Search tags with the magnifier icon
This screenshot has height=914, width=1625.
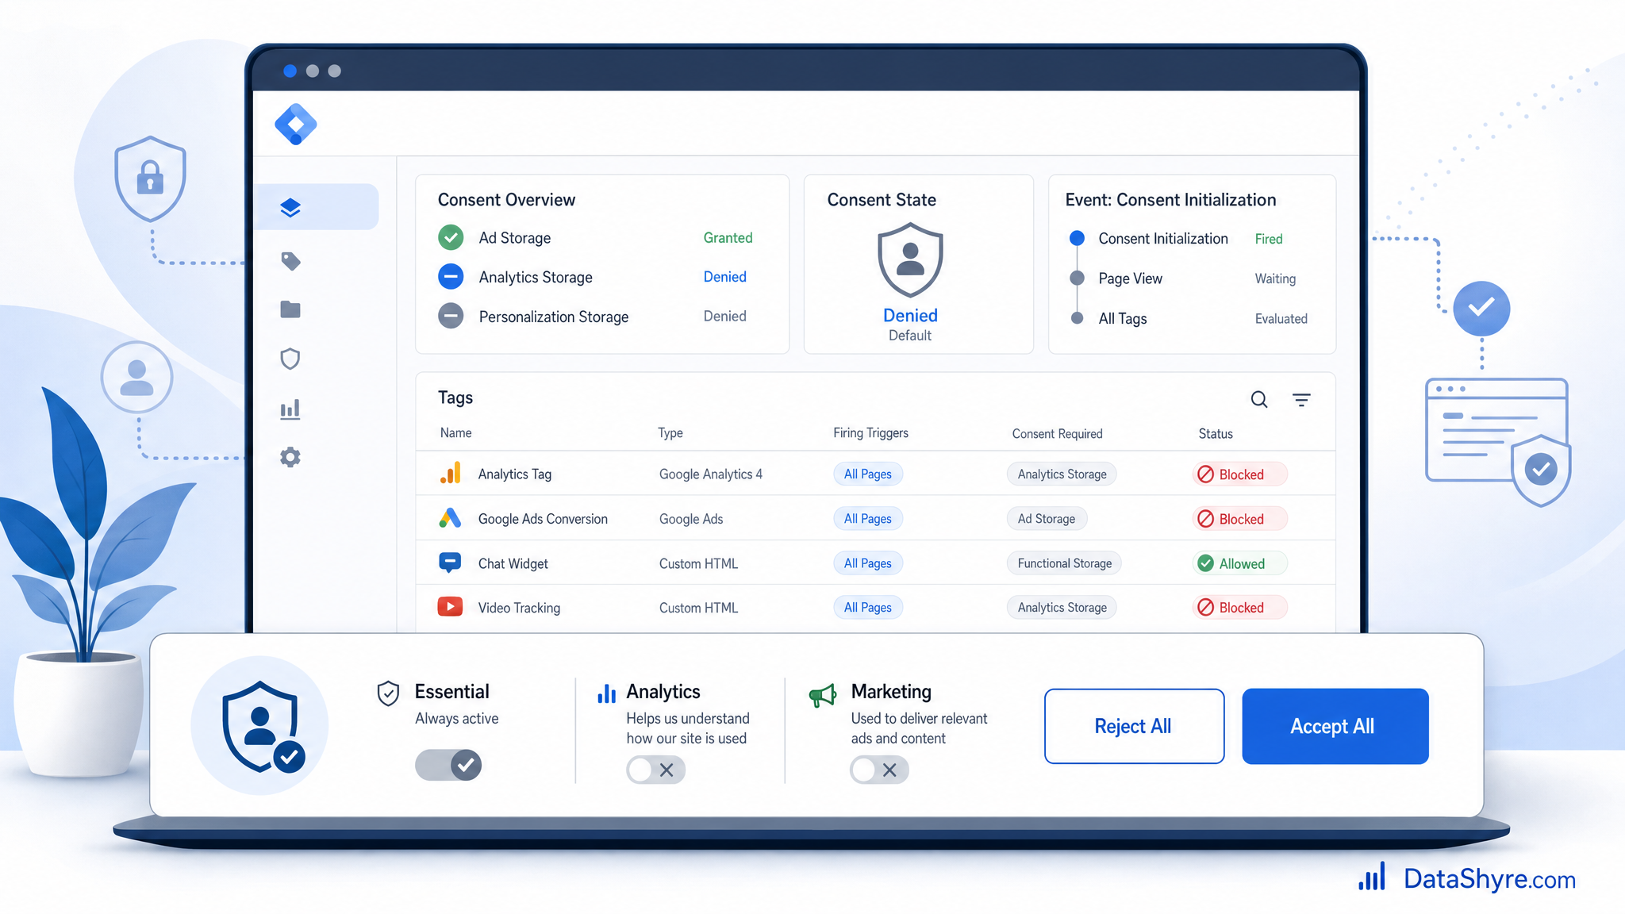(x=1259, y=399)
